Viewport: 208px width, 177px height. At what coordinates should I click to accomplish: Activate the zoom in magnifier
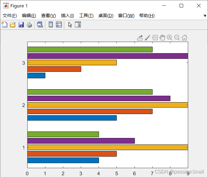click(169, 38)
